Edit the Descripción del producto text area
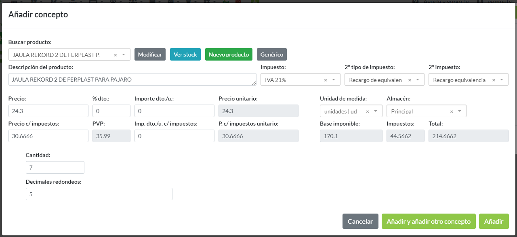The height and width of the screenshot is (237, 517). [132, 80]
